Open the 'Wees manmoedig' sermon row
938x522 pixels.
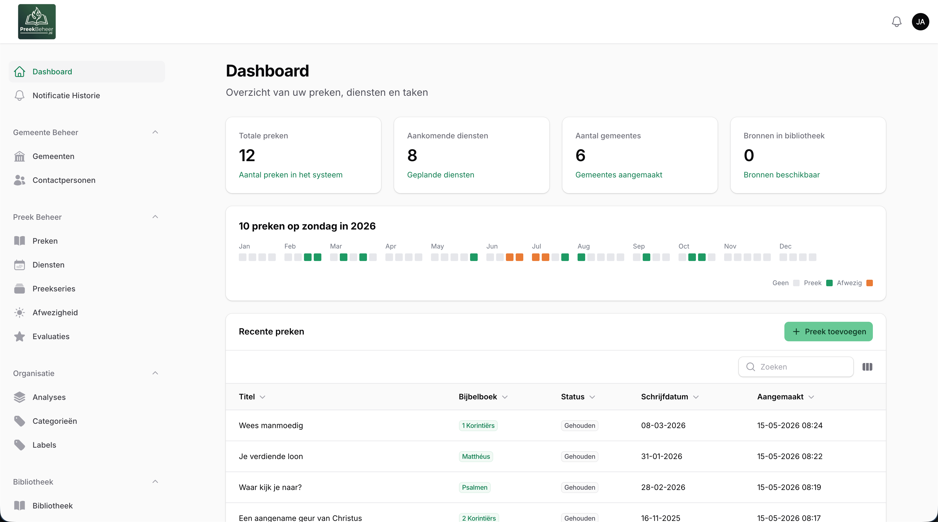(x=556, y=425)
